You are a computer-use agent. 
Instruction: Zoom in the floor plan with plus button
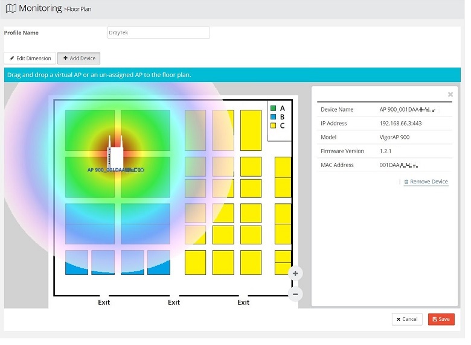click(x=295, y=273)
